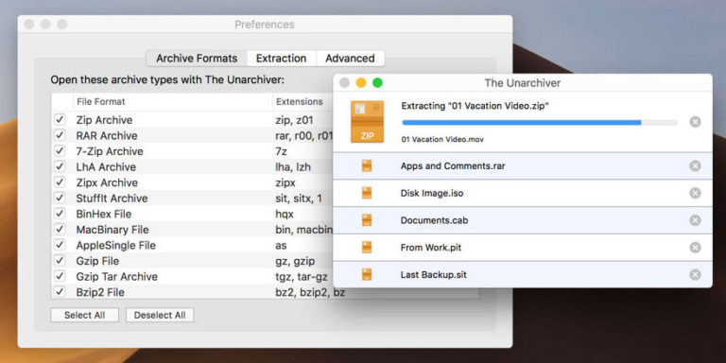Viewport: 726px width, 363px height.
Task: Remove Last Backup.sit from the queue
Action: 695,274
